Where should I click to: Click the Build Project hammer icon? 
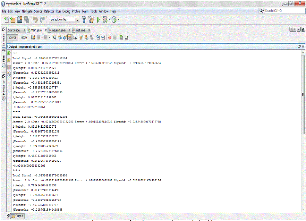pyautogui.click(x=84, y=20)
